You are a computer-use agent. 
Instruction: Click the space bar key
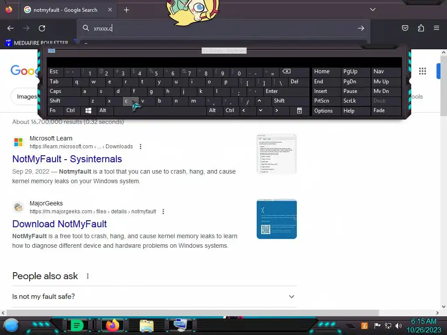(x=160, y=110)
